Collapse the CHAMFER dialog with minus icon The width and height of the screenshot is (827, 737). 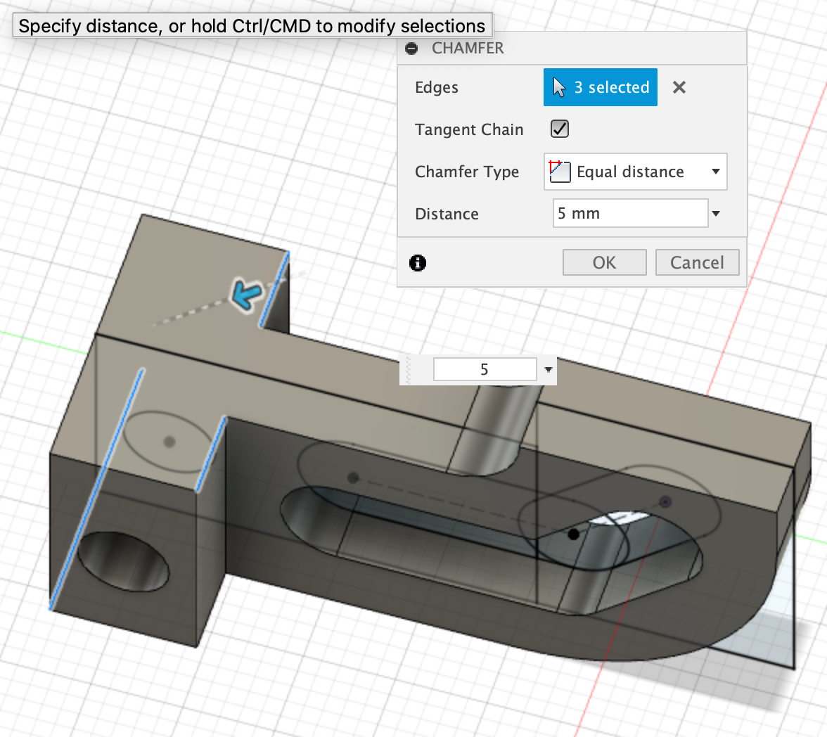411,49
